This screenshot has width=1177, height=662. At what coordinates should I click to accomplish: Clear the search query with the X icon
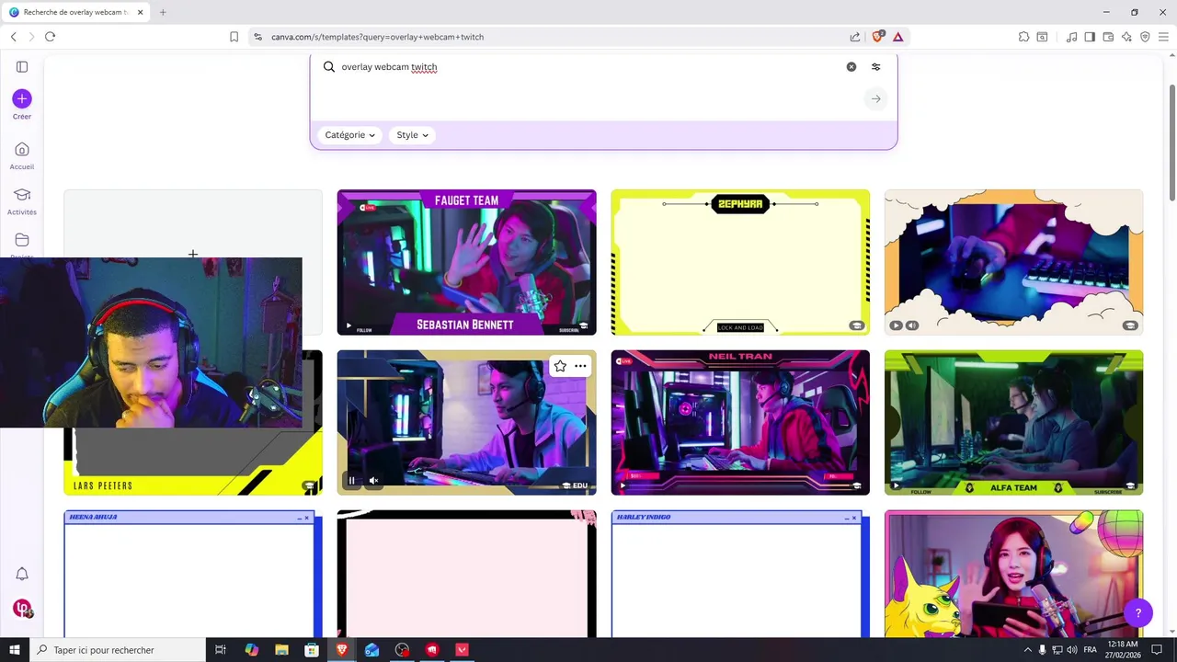click(851, 67)
